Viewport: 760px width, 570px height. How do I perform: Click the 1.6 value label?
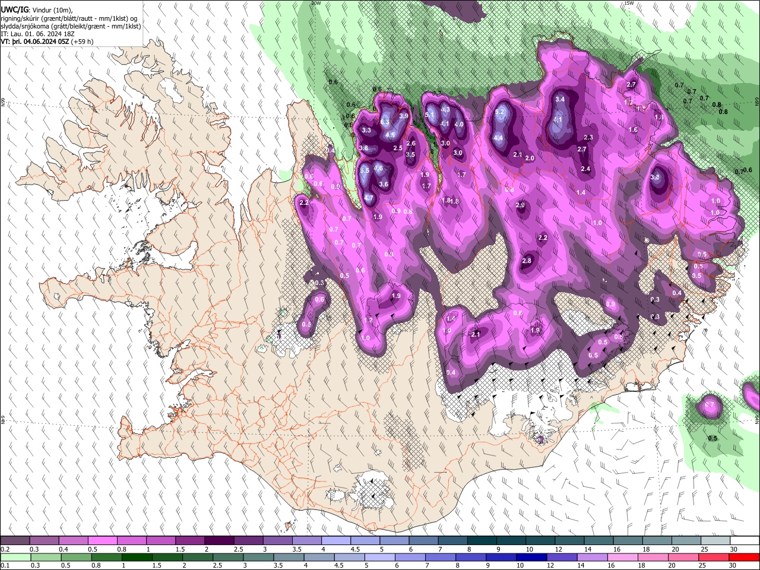pos(633,129)
